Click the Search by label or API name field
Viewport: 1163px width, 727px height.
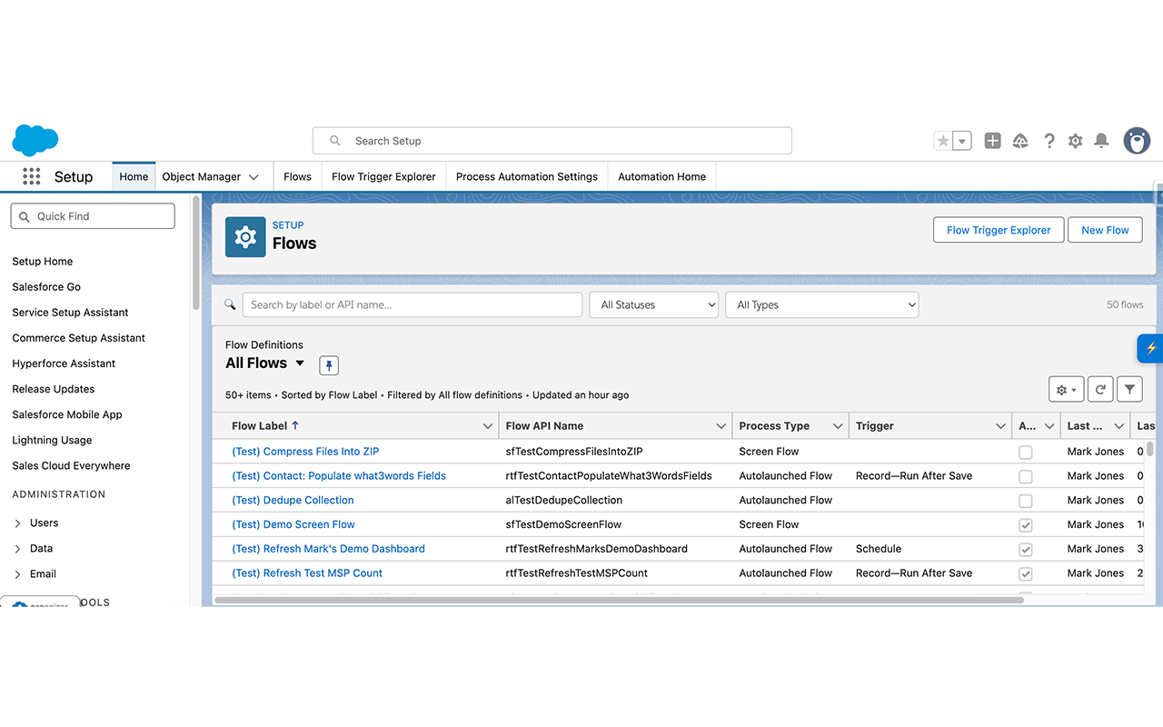pyautogui.click(x=413, y=304)
